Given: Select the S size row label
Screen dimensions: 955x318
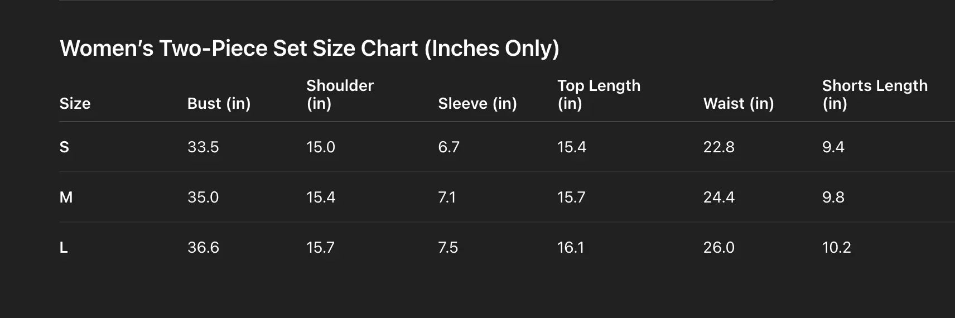Looking at the screenshot, I should [64, 147].
